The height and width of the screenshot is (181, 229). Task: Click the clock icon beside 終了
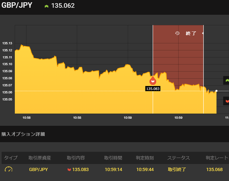tap(177, 33)
